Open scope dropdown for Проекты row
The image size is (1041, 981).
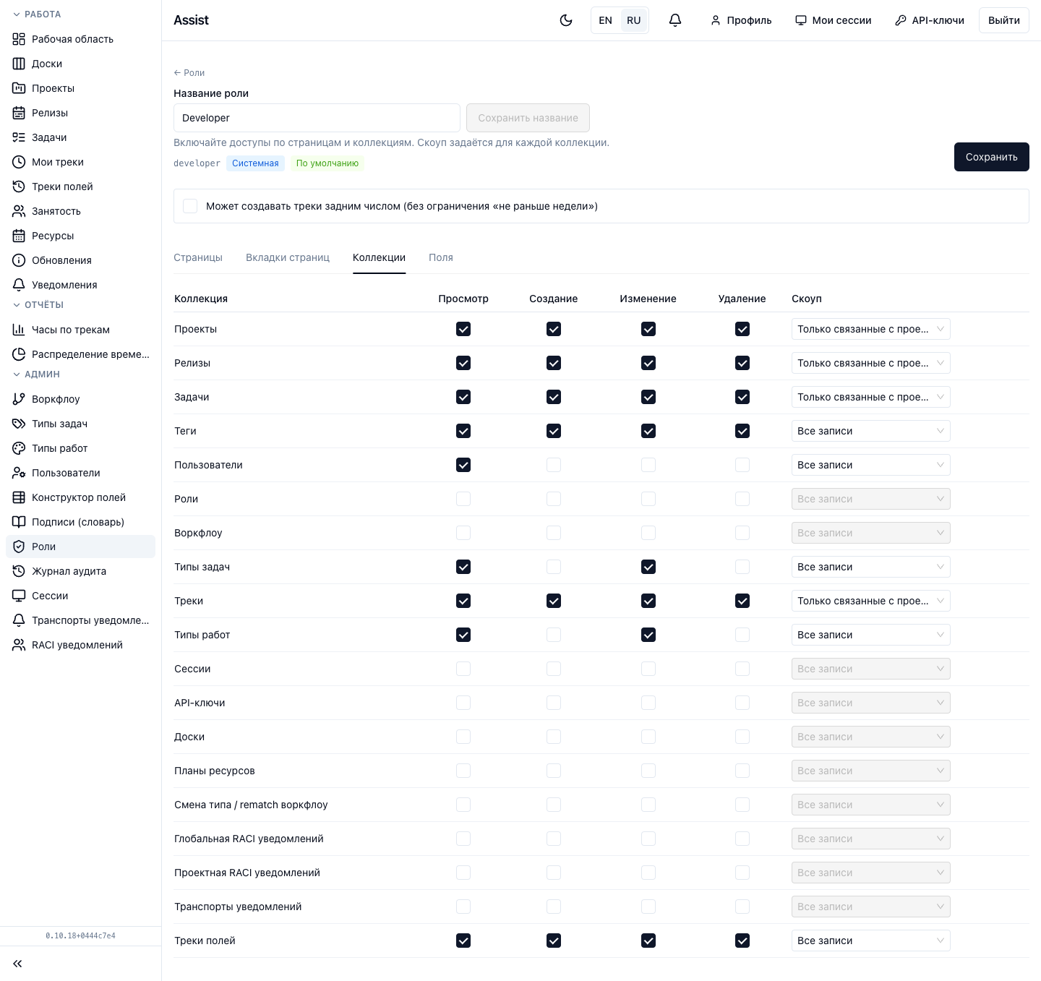tap(870, 329)
